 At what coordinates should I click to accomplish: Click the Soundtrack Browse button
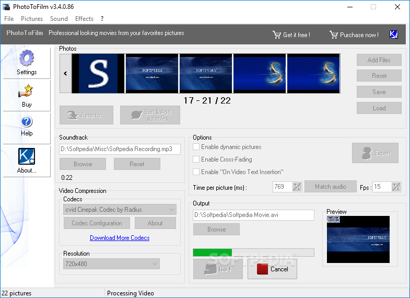click(x=83, y=164)
